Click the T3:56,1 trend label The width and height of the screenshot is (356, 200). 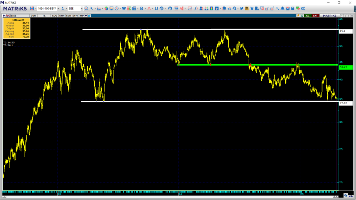(x=8, y=45)
